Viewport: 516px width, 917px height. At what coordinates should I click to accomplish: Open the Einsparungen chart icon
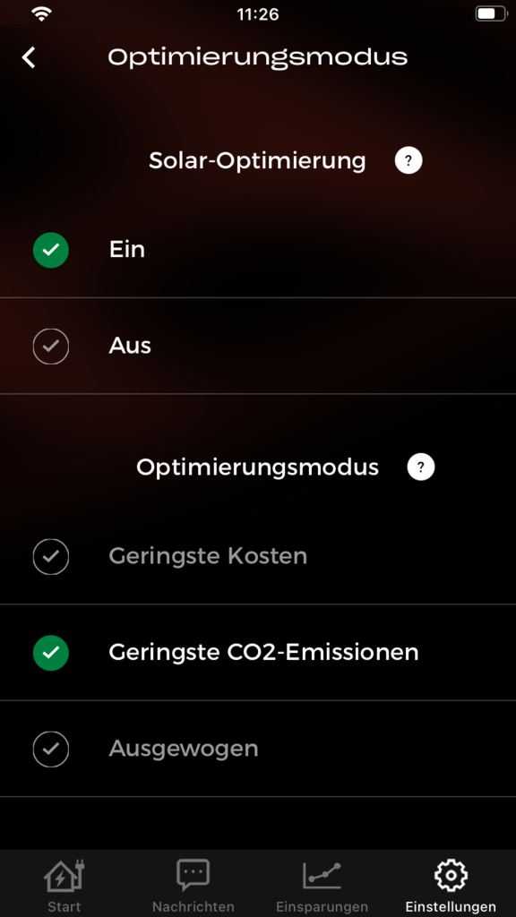(322, 876)
